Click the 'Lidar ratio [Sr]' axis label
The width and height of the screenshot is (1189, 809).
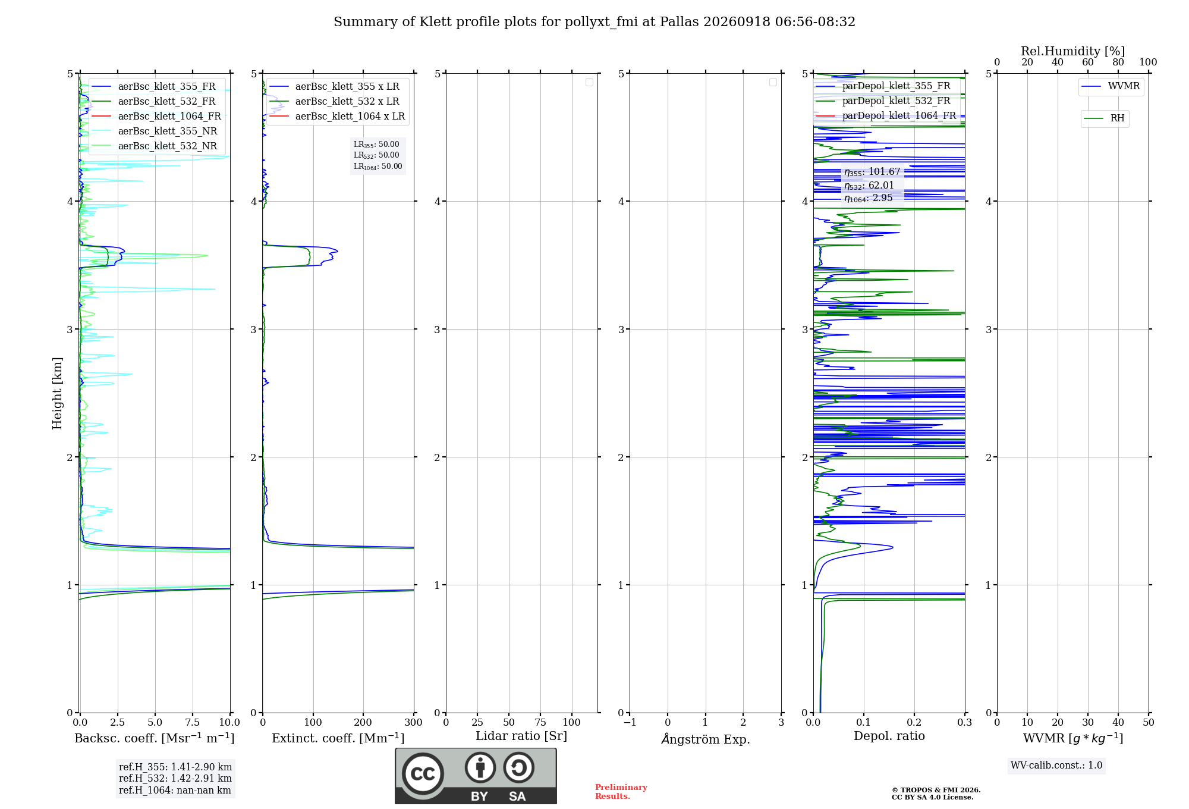coord(521,736)
